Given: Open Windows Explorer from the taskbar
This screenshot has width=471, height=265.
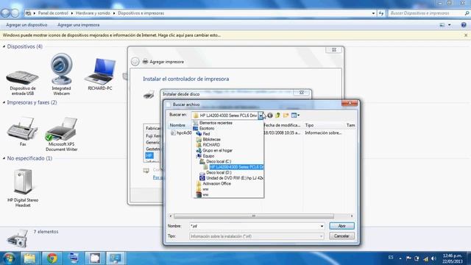Looking at the screenshot, I should pos(29,258).
